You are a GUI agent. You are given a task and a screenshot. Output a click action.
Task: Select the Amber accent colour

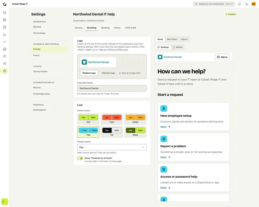(135, 119)
